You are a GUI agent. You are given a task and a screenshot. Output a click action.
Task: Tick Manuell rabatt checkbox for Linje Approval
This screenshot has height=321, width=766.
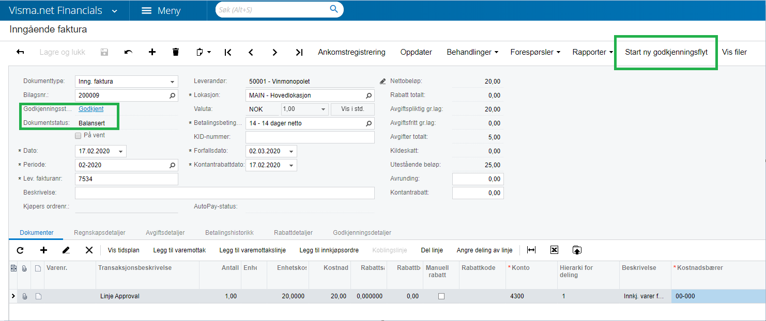tap(441, 296)
